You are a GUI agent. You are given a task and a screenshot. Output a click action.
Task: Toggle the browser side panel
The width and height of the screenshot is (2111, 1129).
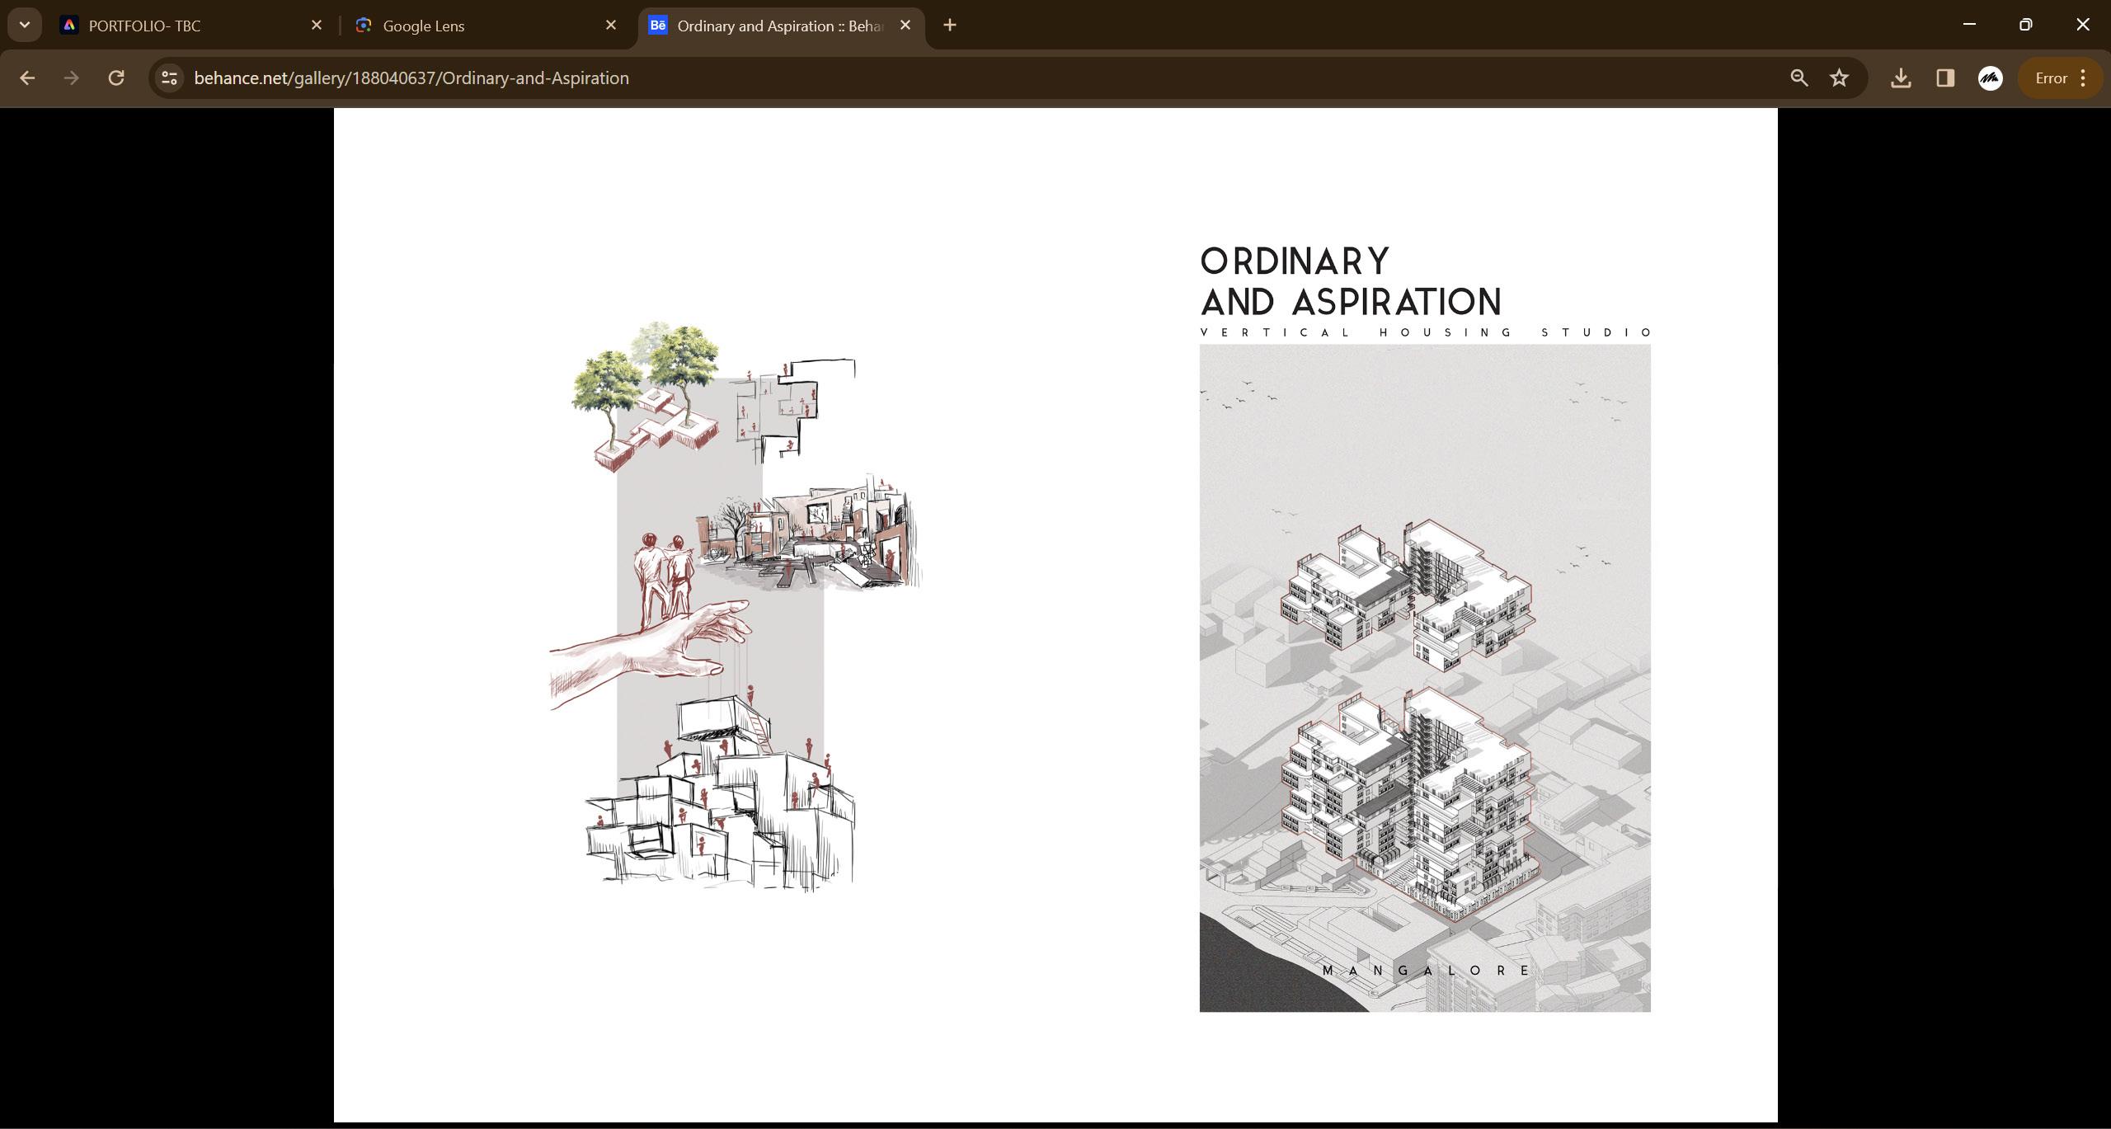pyautogui.click(x=1945, y=78)
